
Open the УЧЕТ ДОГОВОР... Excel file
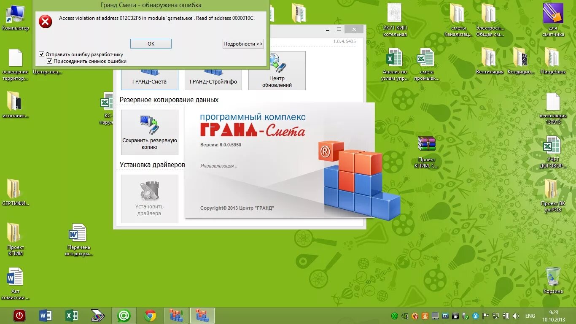pyautogui.click(x=553, y=152)
